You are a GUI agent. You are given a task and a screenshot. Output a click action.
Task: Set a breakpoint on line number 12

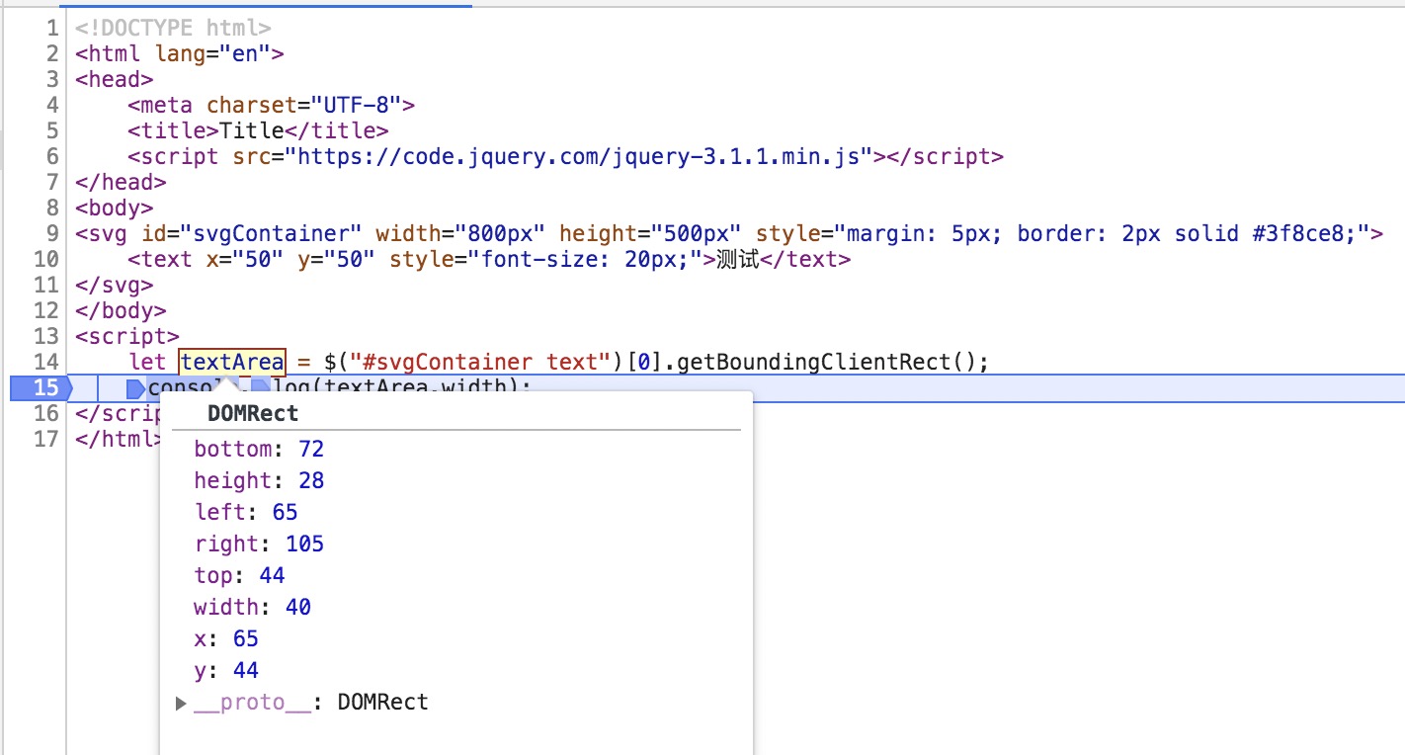[x=46, y=310]
